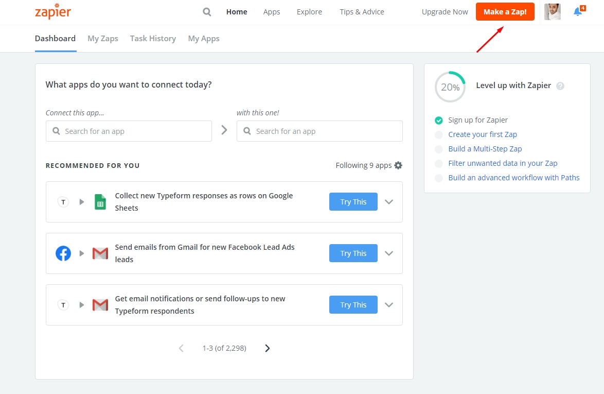Screen dimensions: 604x394
Task: Expand the Typeform email notifications recommendation
Action: click(389, 305)
